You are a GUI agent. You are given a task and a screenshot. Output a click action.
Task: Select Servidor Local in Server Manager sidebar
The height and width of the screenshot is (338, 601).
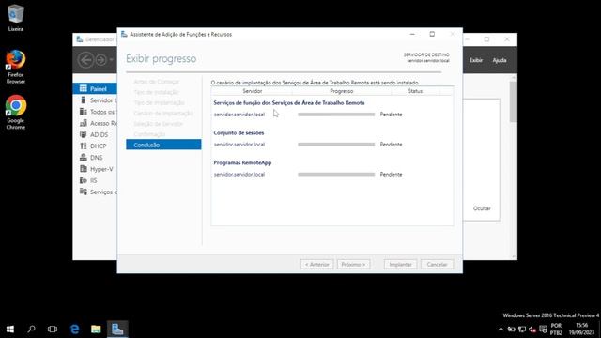coord(95,100)
